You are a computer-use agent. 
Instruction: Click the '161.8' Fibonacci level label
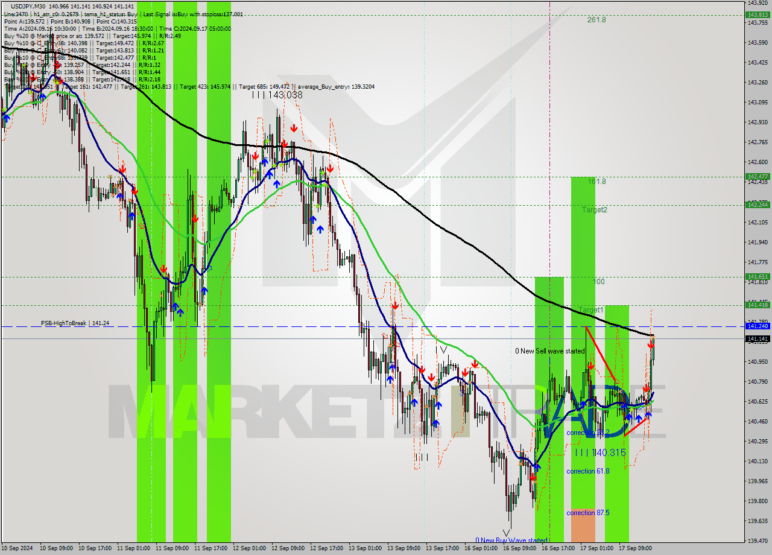[x=596, y=182]
